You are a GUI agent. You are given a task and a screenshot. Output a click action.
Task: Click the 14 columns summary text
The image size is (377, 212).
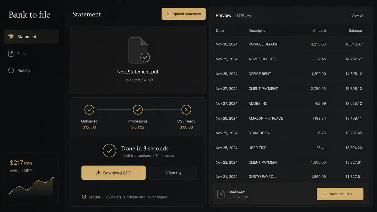pyautogui.click(x=165, y=155)
